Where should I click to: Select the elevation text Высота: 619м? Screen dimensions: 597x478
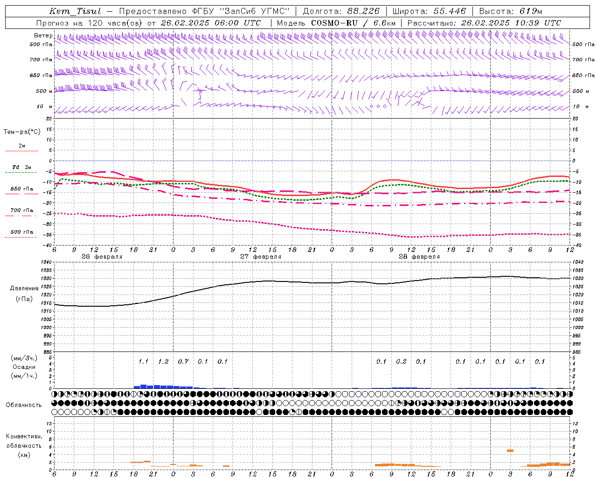click(511, 11)
